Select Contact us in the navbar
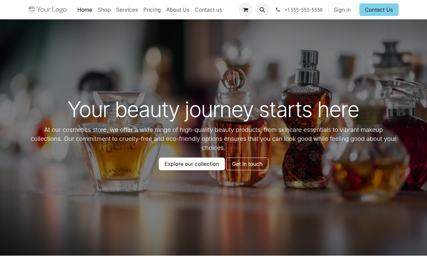Screen dimensions: 427x267 [208, 10]
